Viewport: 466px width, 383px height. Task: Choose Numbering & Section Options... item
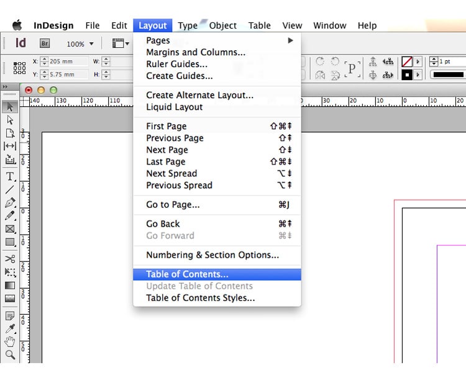coord(217,255)
